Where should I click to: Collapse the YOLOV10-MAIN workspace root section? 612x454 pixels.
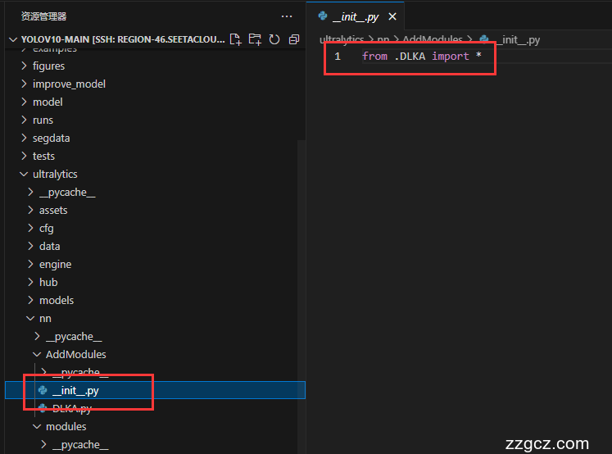(12, 39)
